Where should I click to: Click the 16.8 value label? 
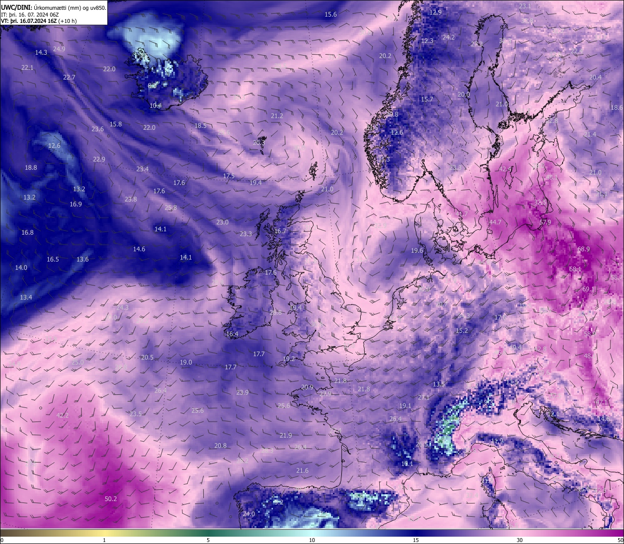[27, 233]
